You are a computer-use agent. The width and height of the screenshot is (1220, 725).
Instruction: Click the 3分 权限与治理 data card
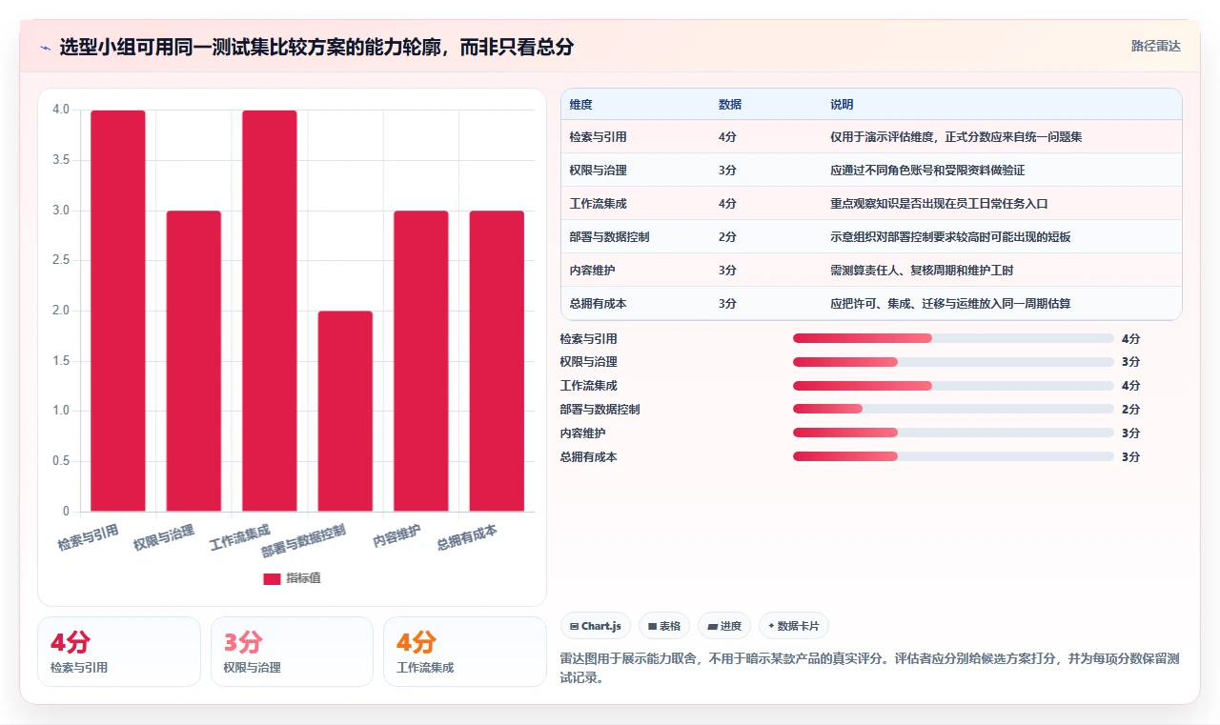click(x=292, y=652)
